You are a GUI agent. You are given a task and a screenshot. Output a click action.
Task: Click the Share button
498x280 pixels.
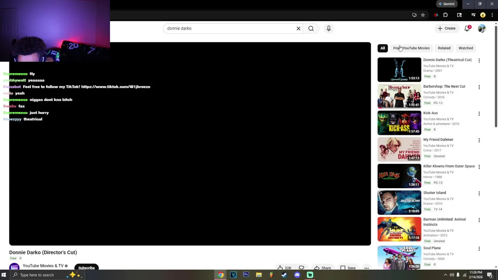(x=323, y=268)
